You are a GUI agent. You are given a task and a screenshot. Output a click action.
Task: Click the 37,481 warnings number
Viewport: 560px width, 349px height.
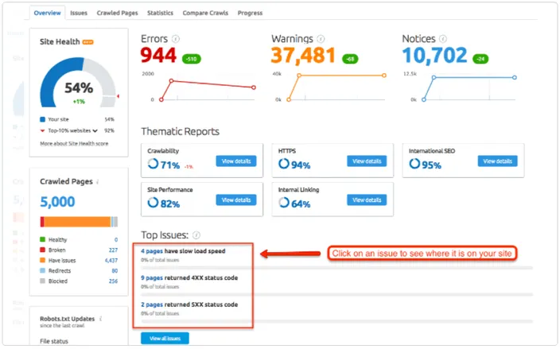(303, 56)
